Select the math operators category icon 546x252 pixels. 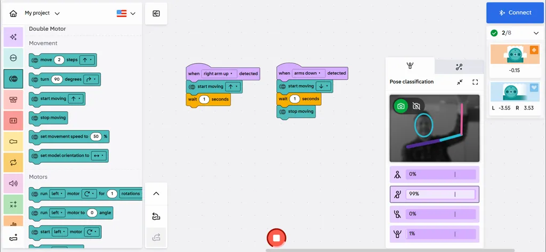pos(13,204)
